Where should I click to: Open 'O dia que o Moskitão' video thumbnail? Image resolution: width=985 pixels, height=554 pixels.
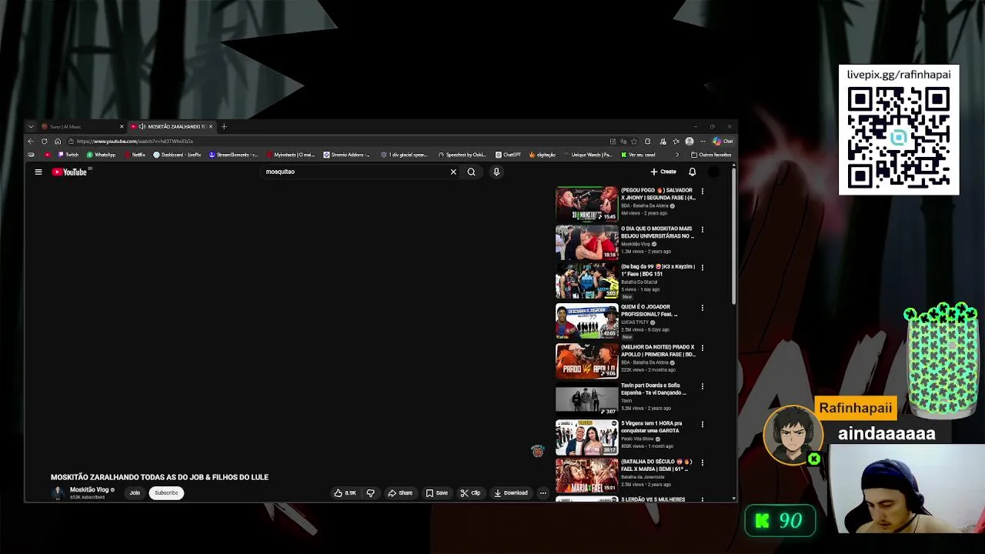click(x=586, y=243)
